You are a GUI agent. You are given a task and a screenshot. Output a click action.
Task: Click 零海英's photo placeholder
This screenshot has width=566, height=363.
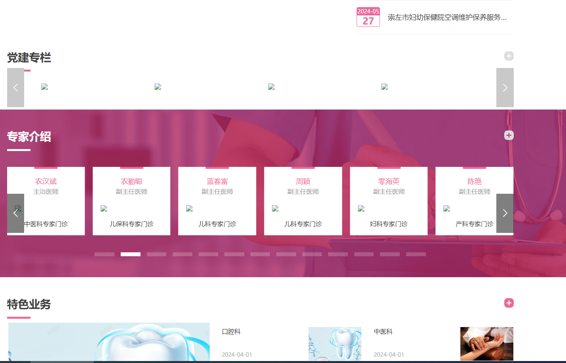[x=361, y=208]
